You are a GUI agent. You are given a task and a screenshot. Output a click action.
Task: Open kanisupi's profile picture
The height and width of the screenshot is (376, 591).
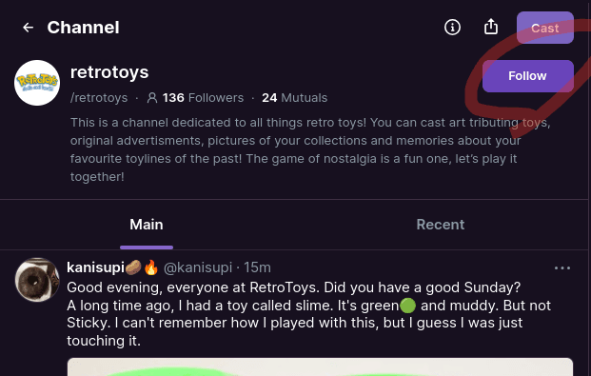click(37, 280)
